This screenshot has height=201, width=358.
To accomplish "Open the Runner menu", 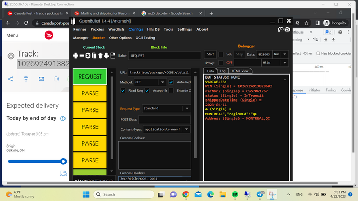I will tap(80, 29).
